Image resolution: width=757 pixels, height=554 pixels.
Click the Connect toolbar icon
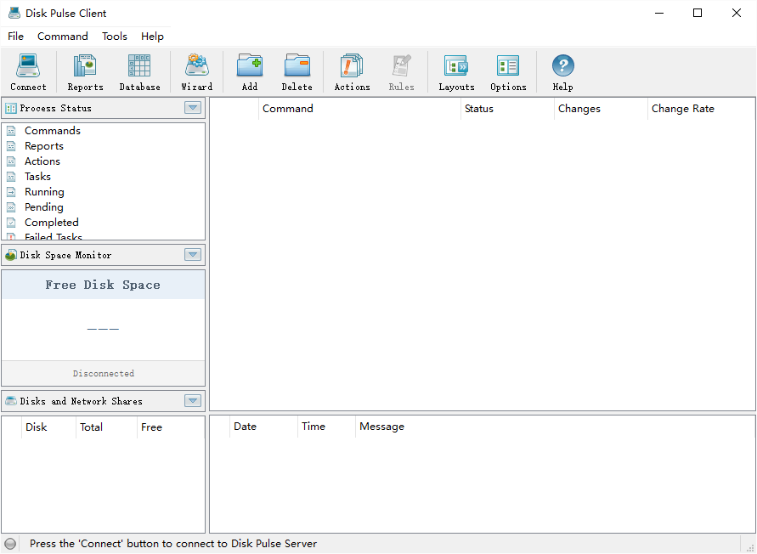[28, 66]
